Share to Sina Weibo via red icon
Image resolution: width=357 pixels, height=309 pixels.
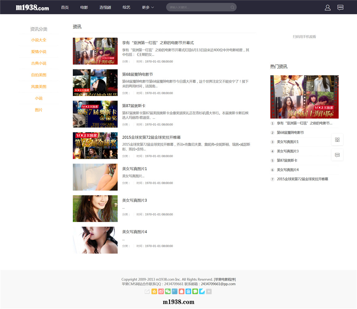[x=161, y=292]
